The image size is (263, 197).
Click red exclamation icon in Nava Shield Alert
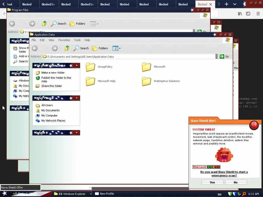(x=254, y=125)
